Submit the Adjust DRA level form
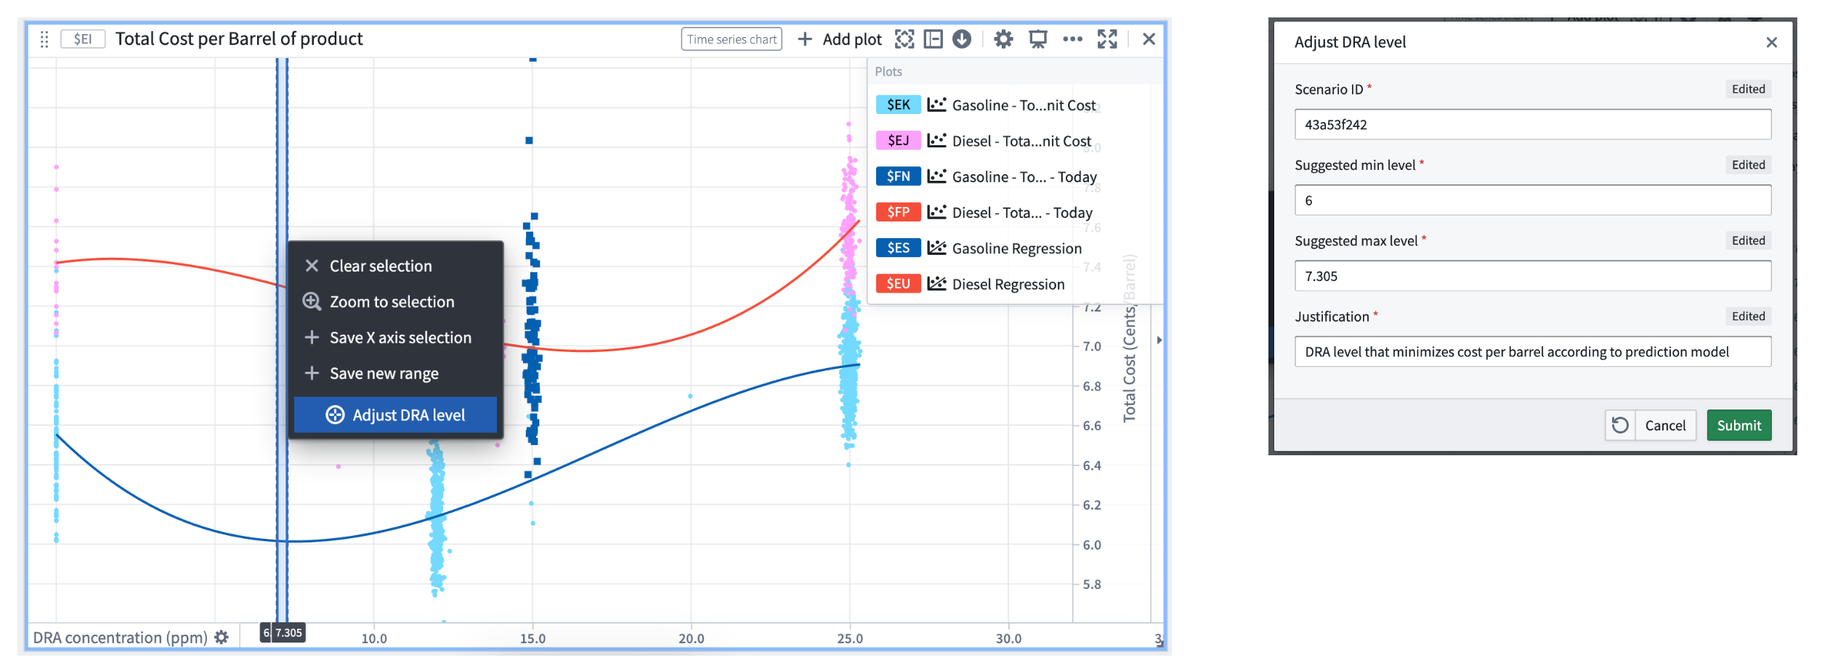Image resolution: width=1822 pixels, height=668 pixels. (1739, 425)
